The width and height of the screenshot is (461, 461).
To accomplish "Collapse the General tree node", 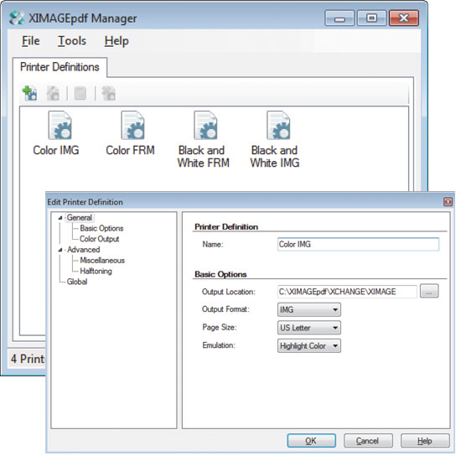I will (60, 218).
